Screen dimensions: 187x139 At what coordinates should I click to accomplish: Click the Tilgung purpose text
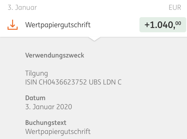pyautogui.click(x=36, y=73)
